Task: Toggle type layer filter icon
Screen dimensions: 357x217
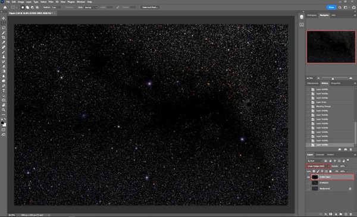Action: pos(334,161)
